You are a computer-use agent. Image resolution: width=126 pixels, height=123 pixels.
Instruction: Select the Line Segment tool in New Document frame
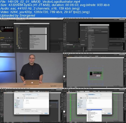64,28
